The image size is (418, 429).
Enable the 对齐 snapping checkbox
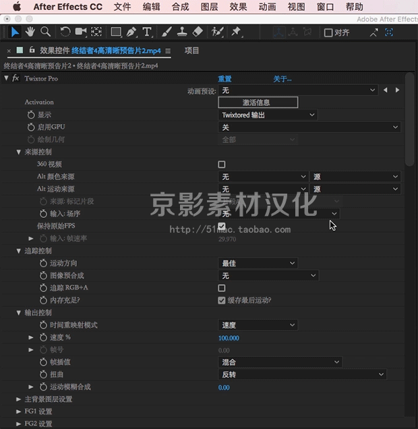(328, 33)
